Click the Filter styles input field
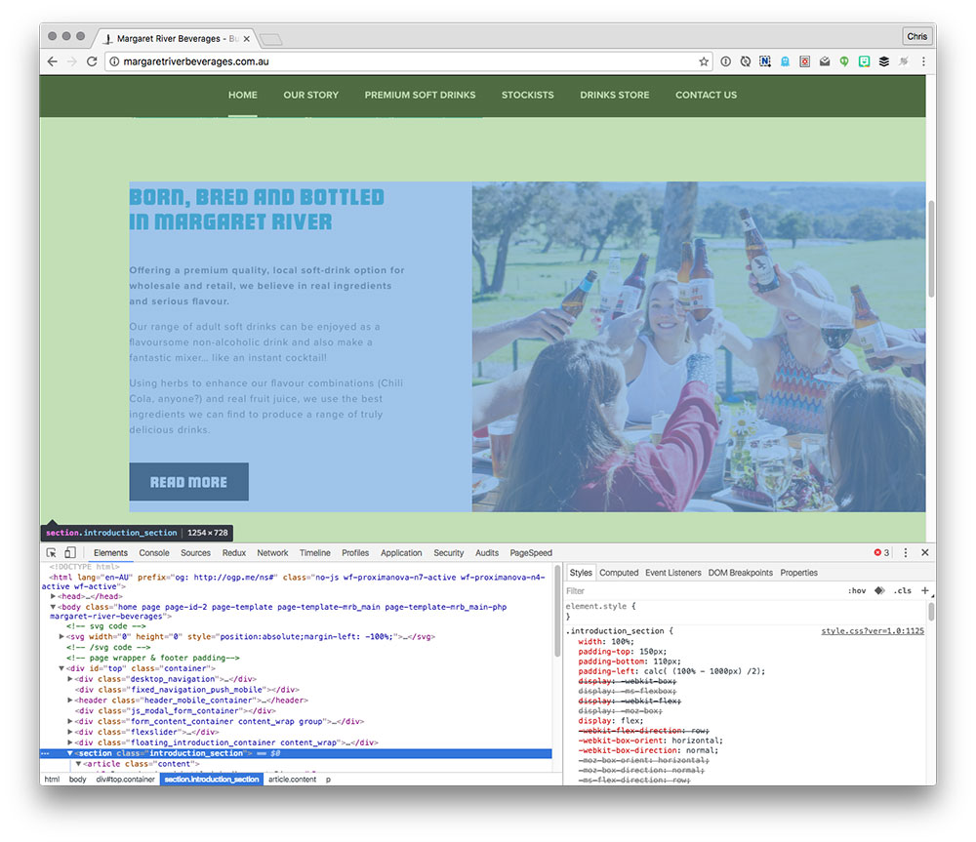 coord(704,590)
